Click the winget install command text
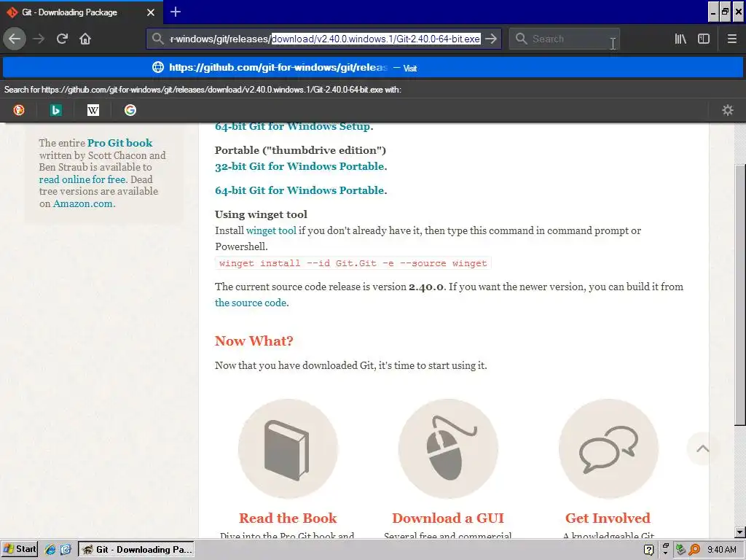Image resolution: width=746 pixels, height=560 pixels. pos(353,263)
